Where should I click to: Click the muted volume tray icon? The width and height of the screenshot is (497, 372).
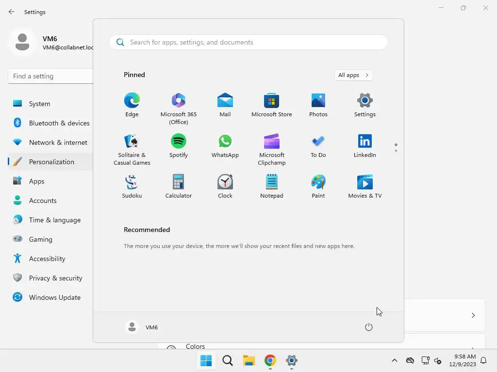tap(438, 360)
